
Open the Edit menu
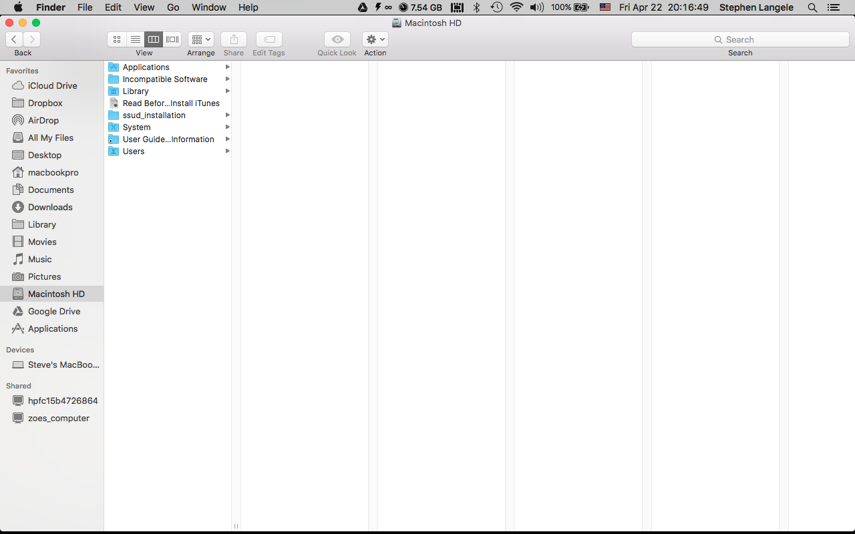113,7
